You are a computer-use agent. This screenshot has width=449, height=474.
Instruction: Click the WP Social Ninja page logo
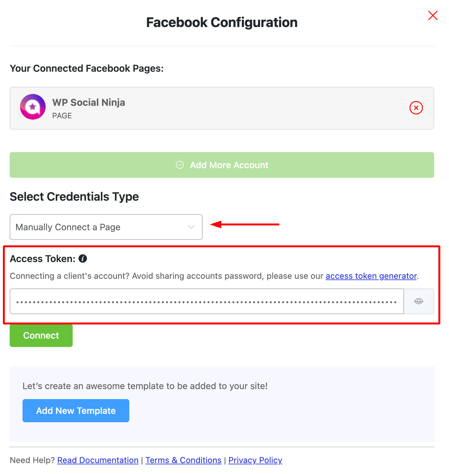[x=33, y=107]
